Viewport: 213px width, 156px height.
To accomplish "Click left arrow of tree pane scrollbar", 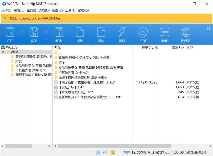I will pyautogui.click(x=3, y=146).
